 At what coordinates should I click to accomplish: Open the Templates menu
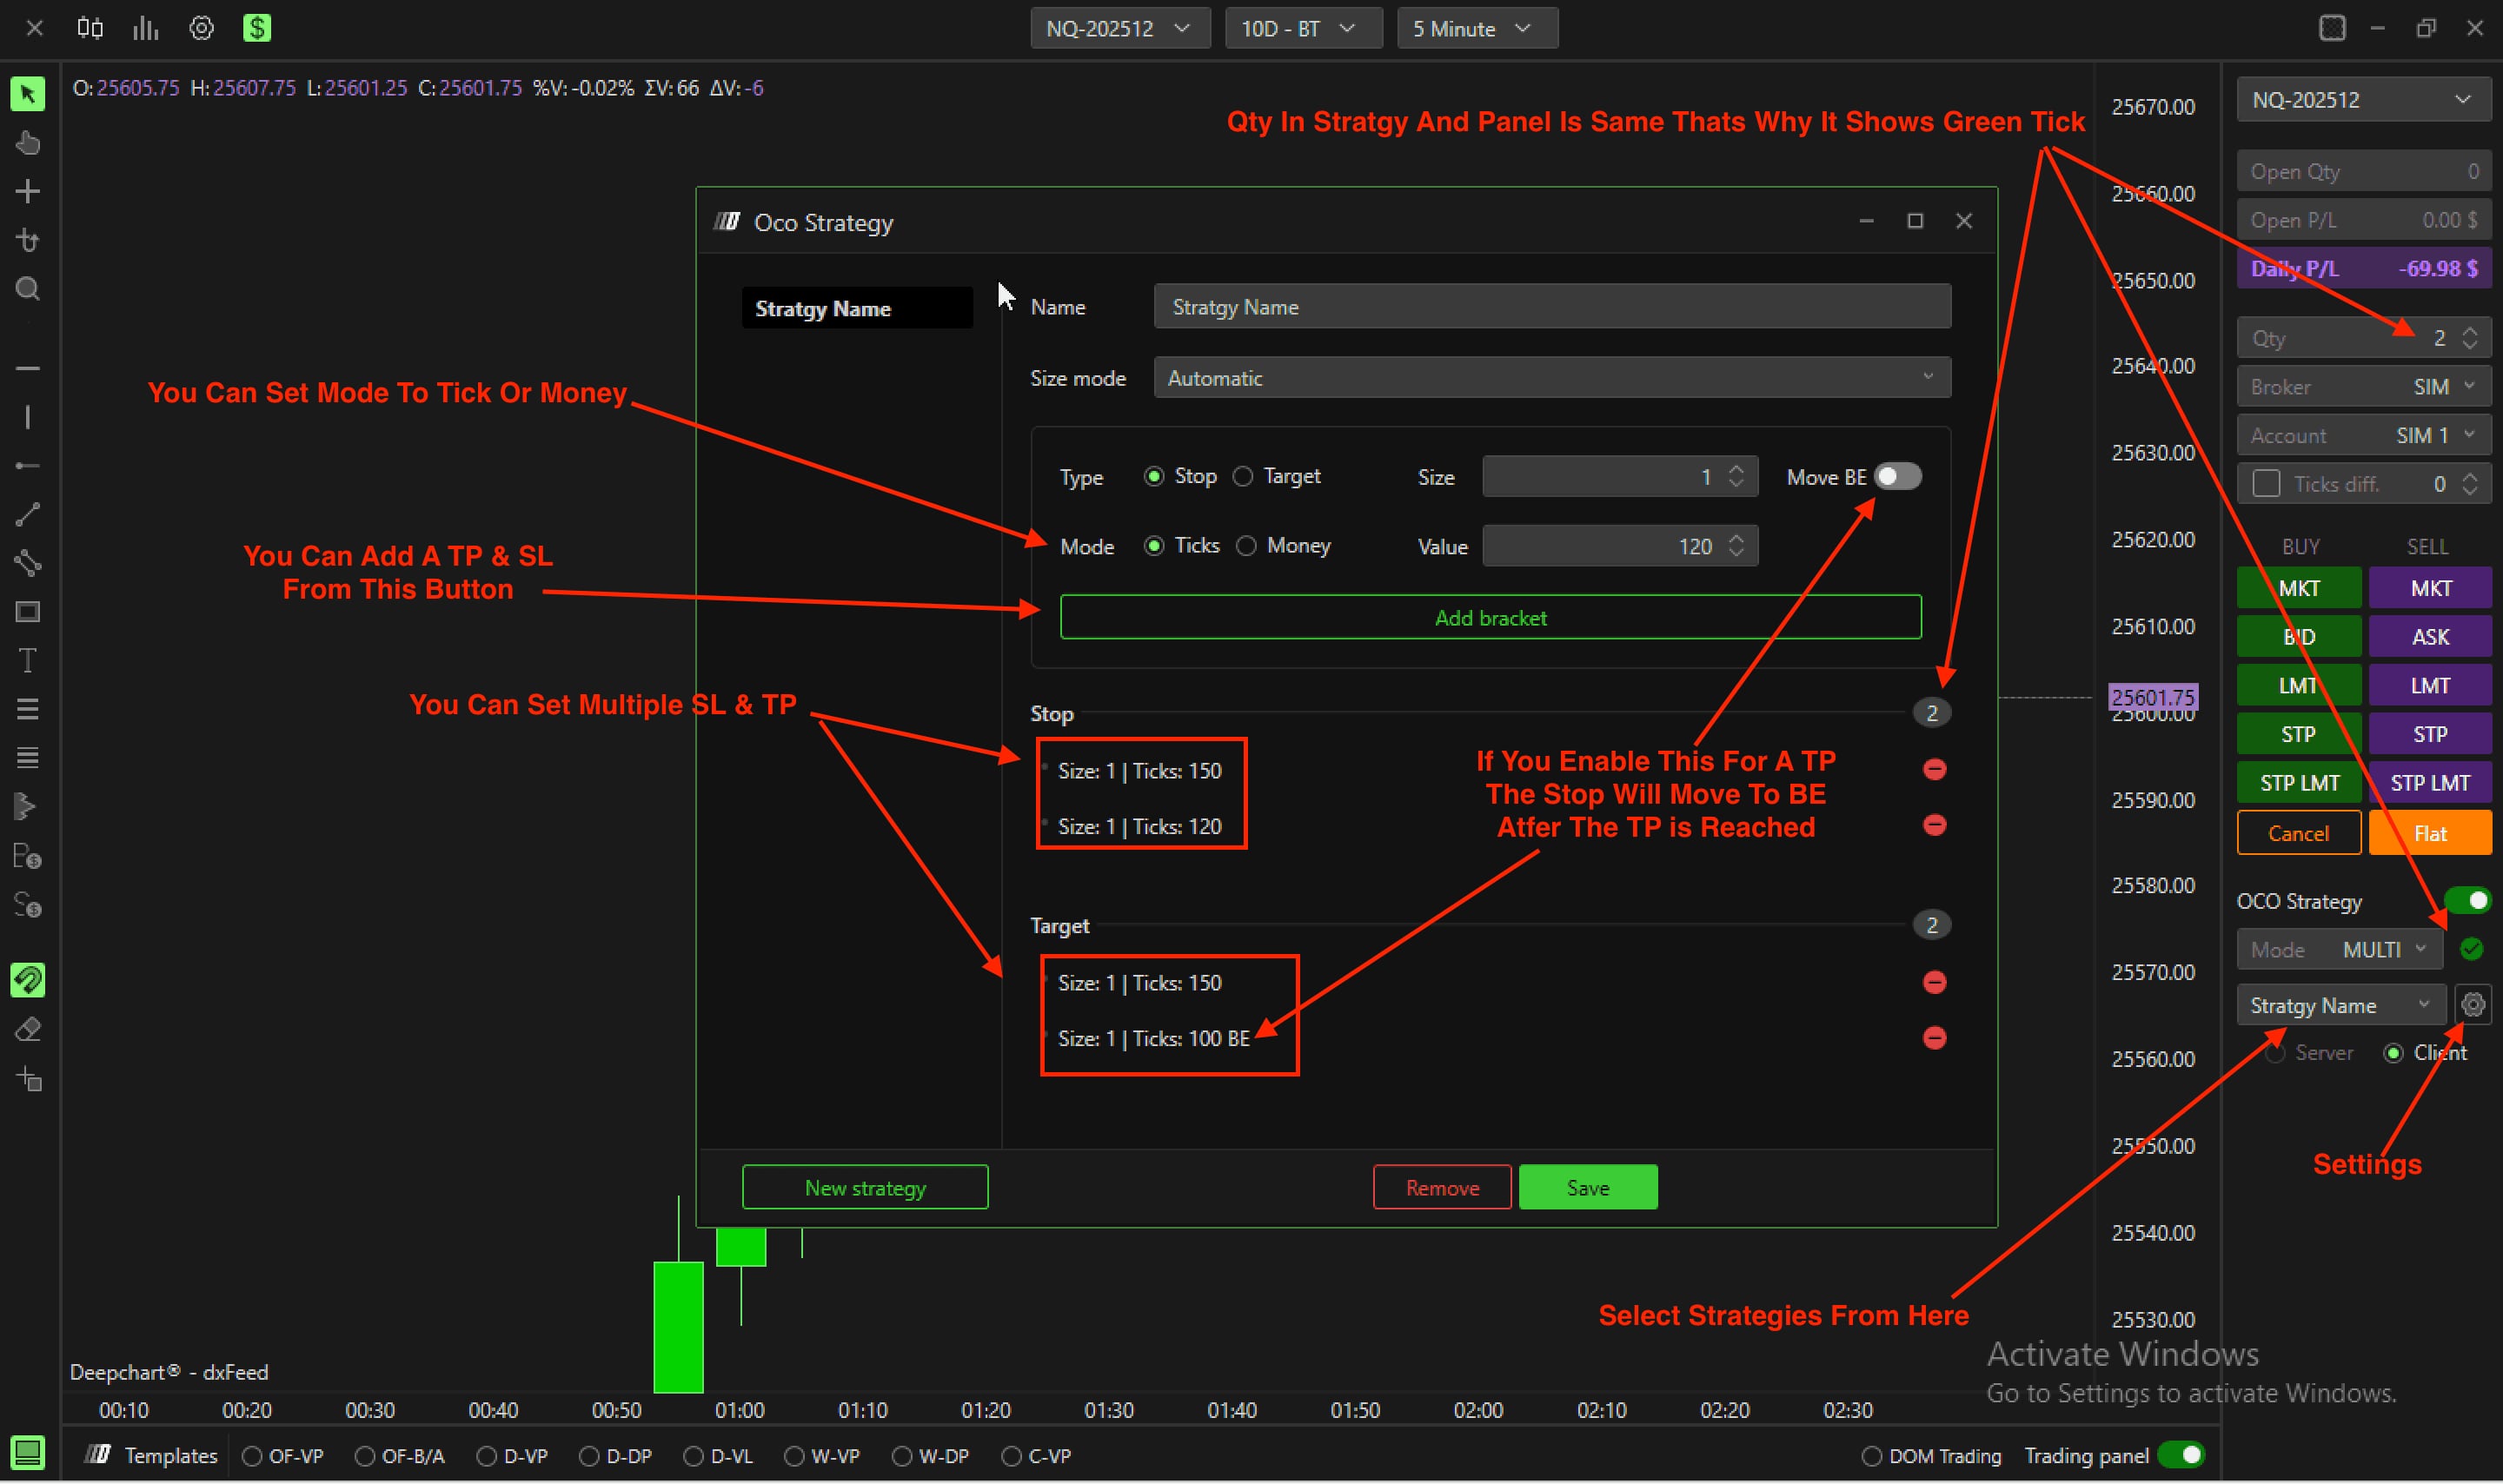pyautogui.click(x=152, y=1456)
